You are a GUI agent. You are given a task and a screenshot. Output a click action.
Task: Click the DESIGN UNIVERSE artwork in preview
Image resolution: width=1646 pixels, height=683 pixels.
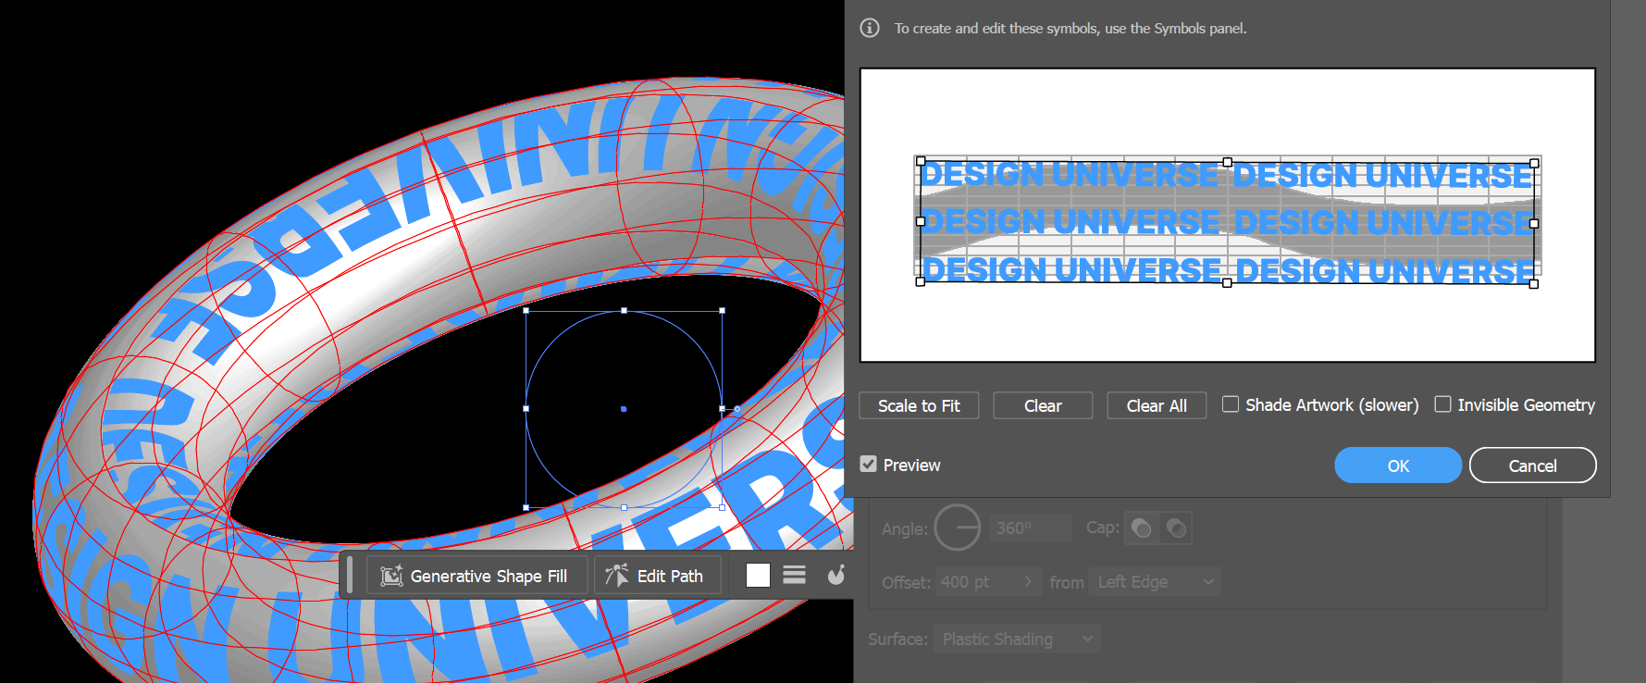tap(1227, 222)
